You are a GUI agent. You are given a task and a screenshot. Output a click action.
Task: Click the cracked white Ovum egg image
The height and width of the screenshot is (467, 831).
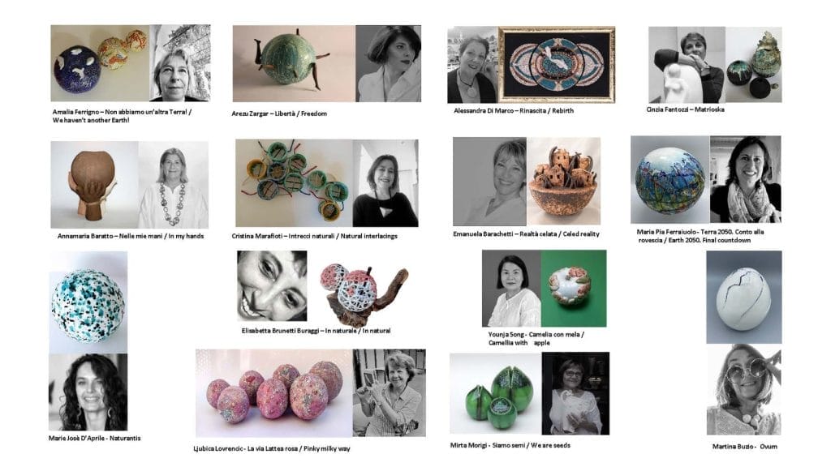743,297
